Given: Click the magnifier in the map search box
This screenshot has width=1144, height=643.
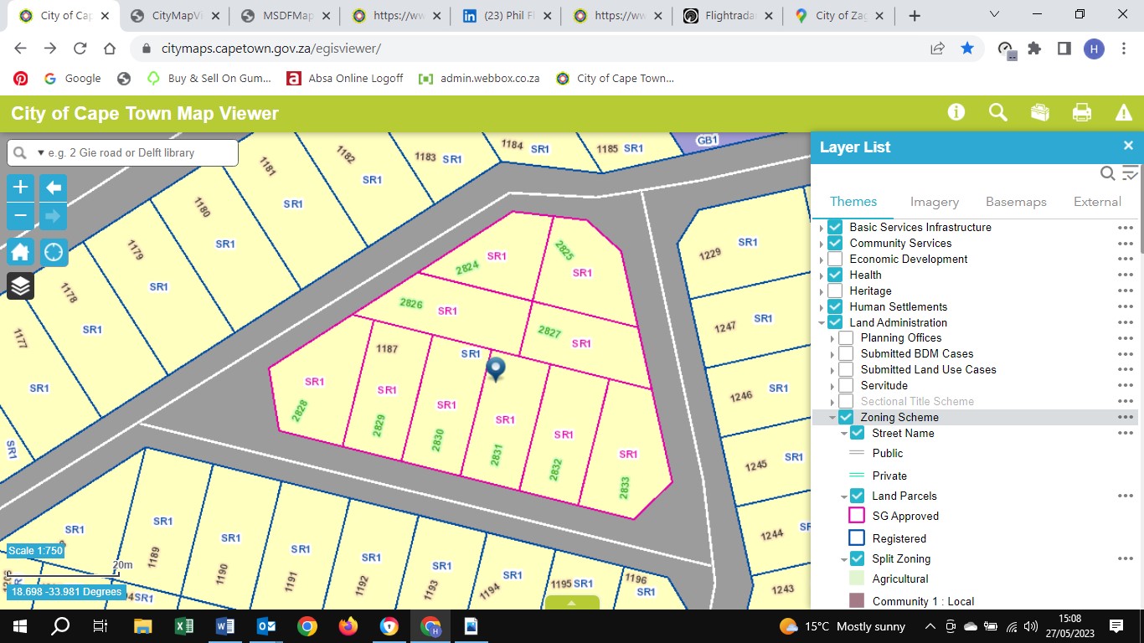Looking at the screenshot, I should tap(19, 153).
